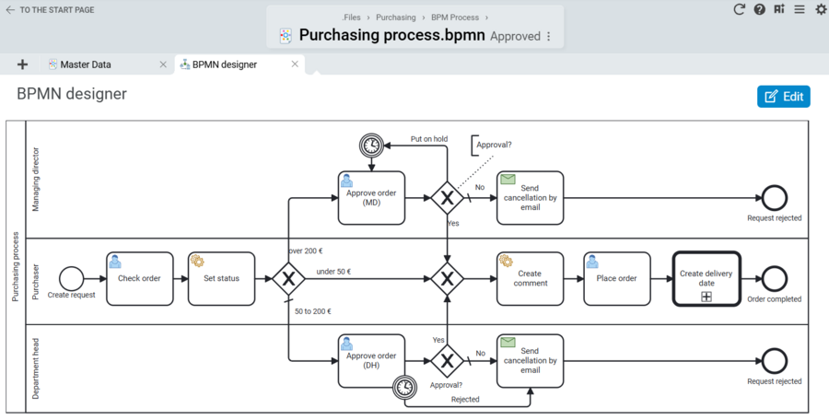Select the Set status service task
This screenshot has width=829, height=420.
[221, 279]
